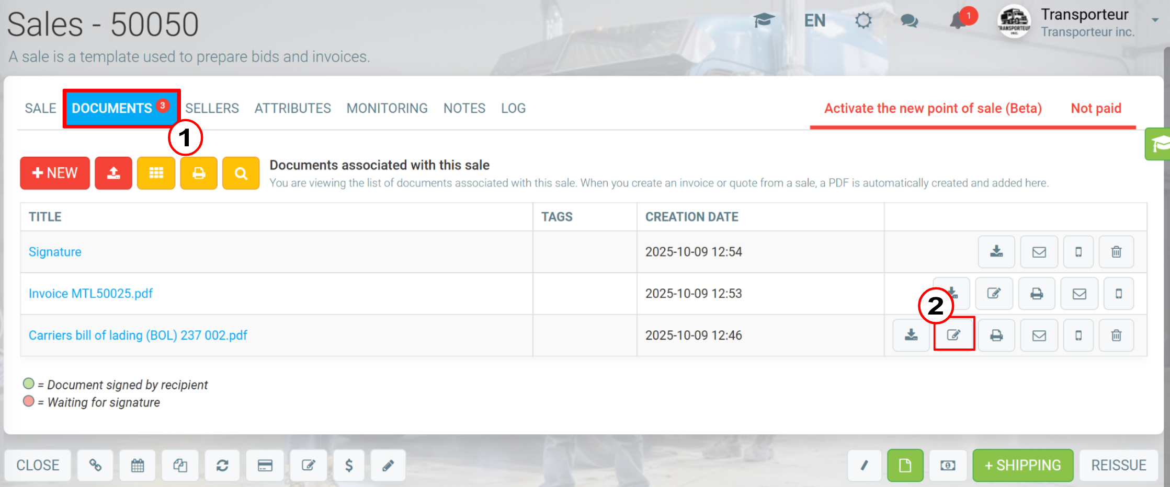This screenshot has width=1170, height=487.
Task: Click the Transporteur company logo avatar
Action: (1015, 22)
